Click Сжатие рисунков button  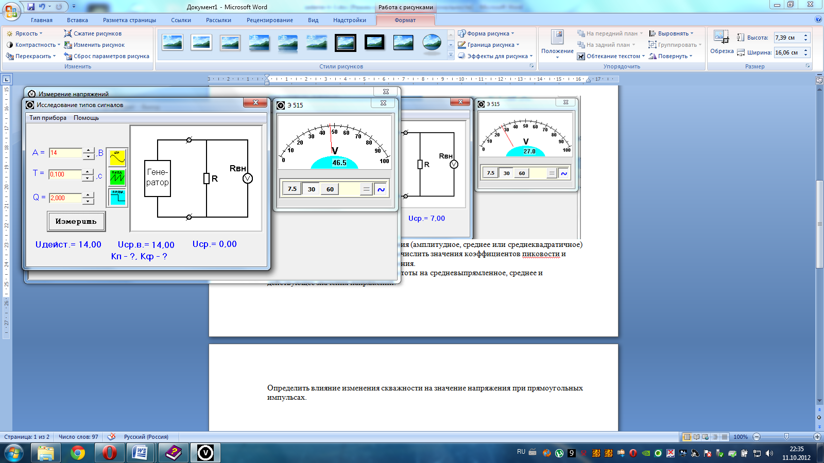click(93, 33)
